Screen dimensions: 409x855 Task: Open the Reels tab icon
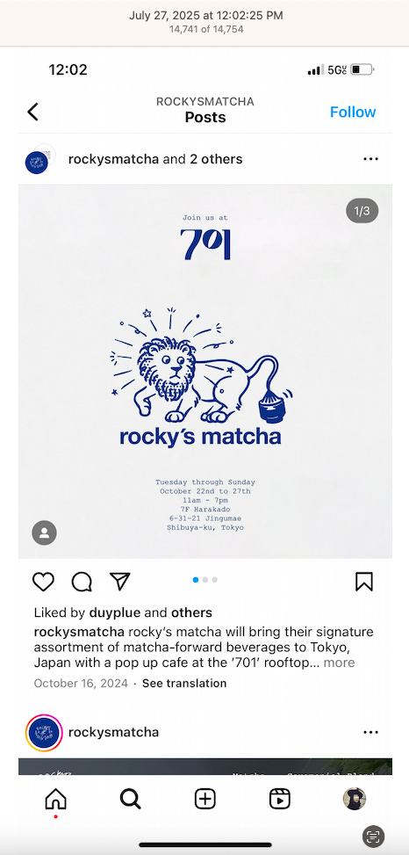(280, 799)
